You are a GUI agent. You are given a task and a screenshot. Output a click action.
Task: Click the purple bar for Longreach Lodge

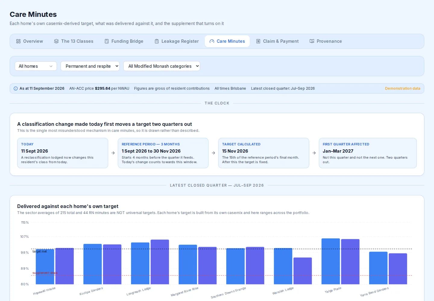tap(160, 262)
